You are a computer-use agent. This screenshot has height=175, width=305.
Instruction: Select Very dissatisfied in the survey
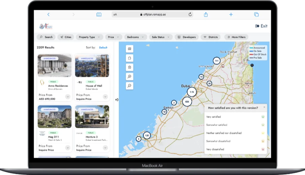236,149
